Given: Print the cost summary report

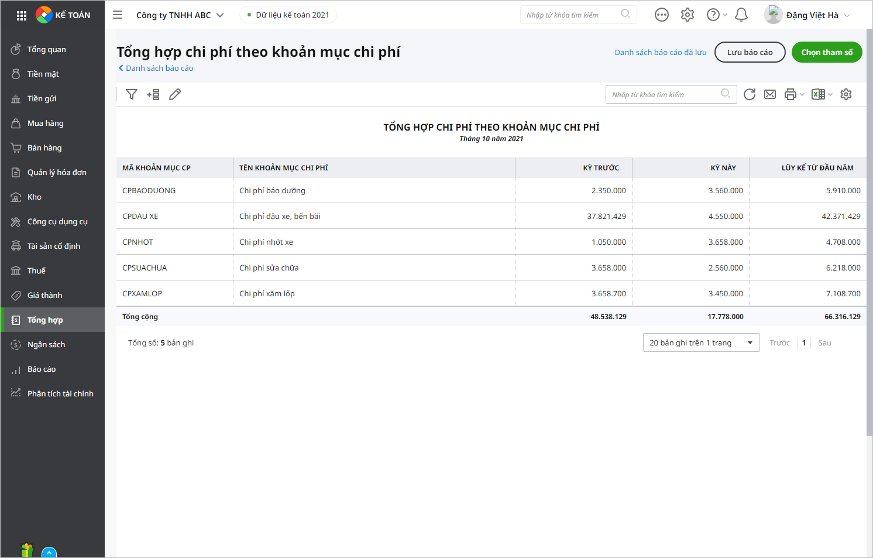Looking at the screenshot, I should coord(790,94).
